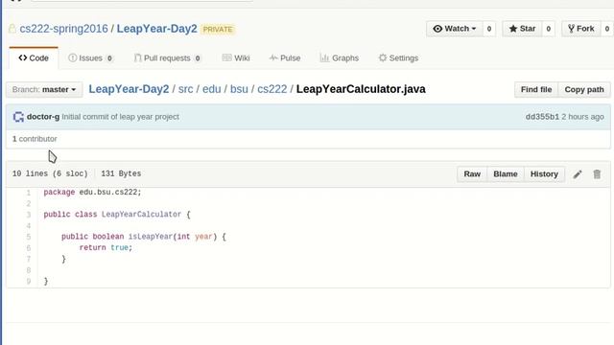Open the LeapYear-Day2 repository title link
The width and height of the screenshot is (614, 345).
156,29
